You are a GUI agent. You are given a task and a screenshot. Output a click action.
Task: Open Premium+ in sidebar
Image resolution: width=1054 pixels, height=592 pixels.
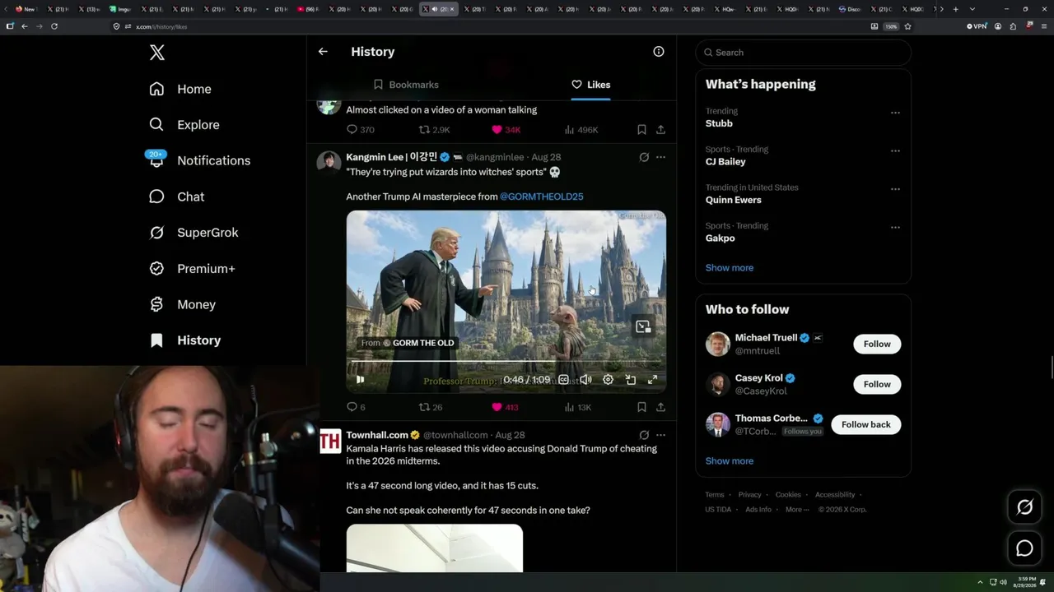pos(192,269)
